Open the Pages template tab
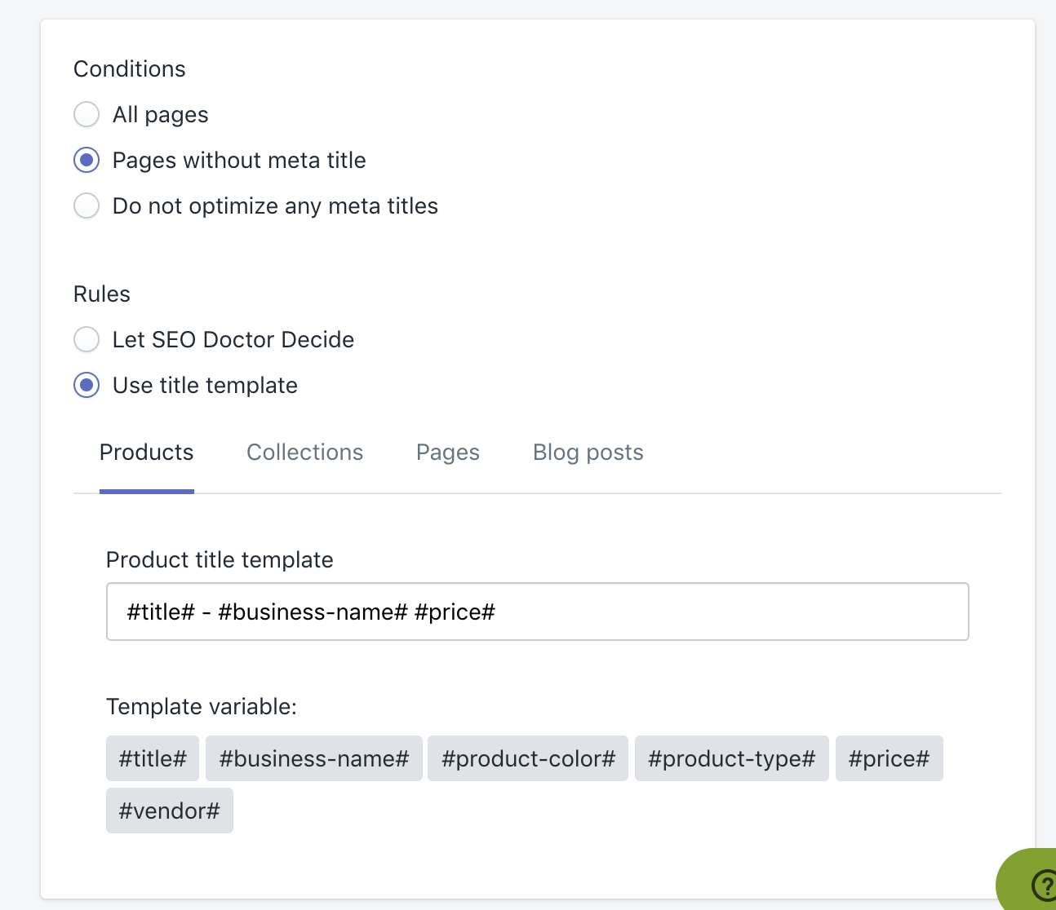1056x910 pixels. tap(447, 452)
